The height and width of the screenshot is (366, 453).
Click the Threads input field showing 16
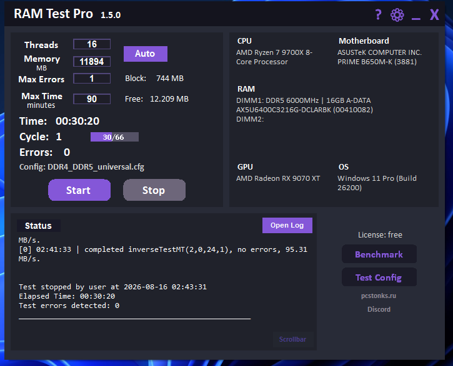(92, 44)
